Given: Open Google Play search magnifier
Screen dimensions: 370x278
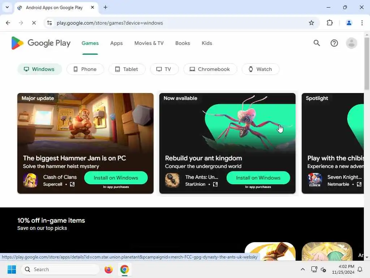Looking at the screenshot, I should click(317, 43).
